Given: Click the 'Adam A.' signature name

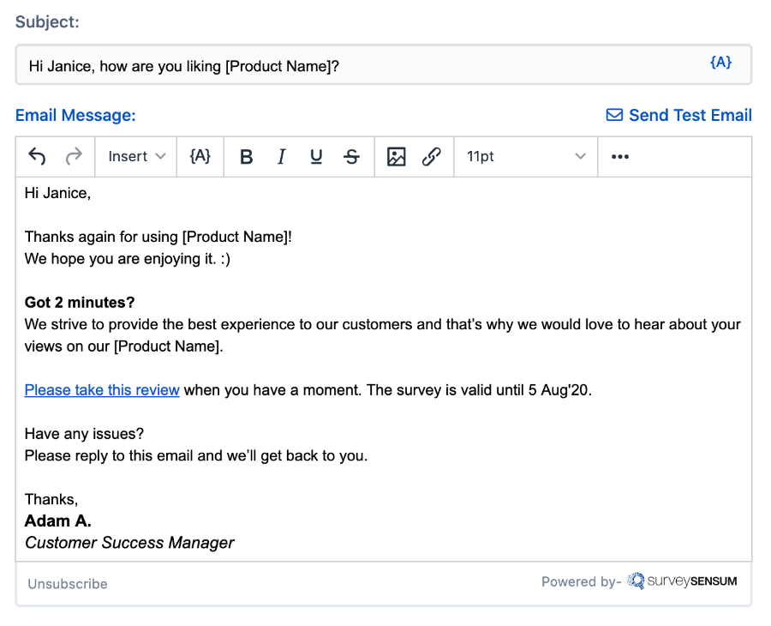Looking at the screenshot, I should click(x=58, y=521).
